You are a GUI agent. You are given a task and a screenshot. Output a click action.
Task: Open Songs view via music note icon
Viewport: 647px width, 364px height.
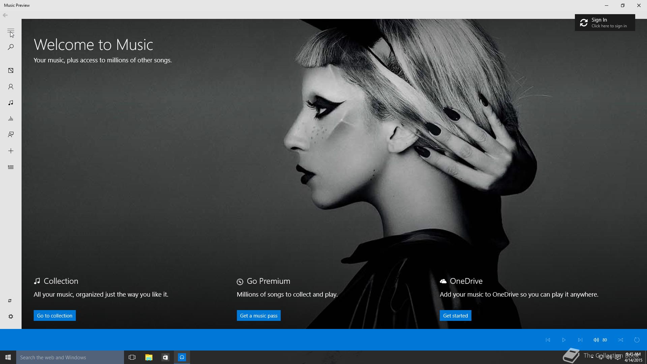(x=11, y=102)
